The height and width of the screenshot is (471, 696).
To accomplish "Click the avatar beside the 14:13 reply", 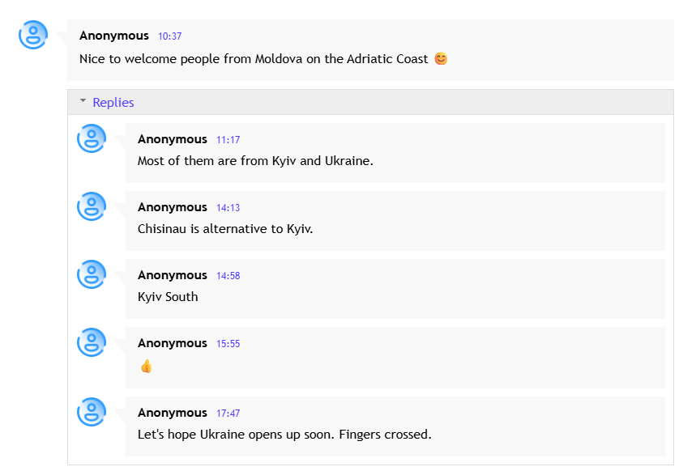I will (x=92, y=206).
